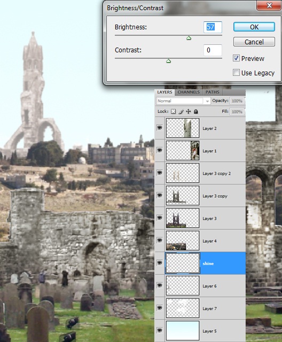Hide Layer 5 using its eye icon
This screenshot has width=282, height=342.
point(160,330)
